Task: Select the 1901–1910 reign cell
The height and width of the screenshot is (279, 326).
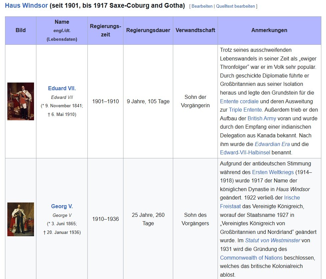Action: [x=105, y=101]
